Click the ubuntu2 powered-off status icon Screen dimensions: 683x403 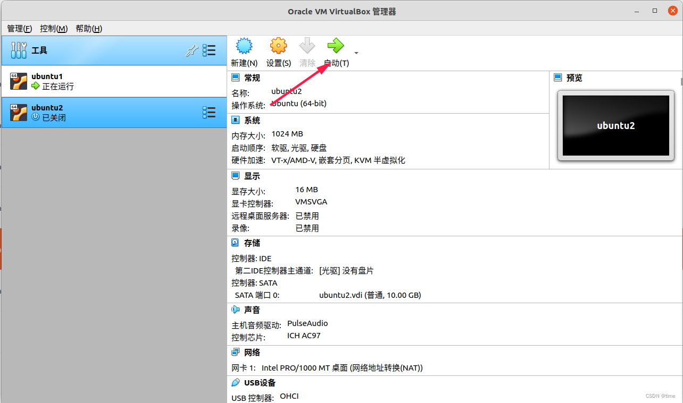pyautogui.click(x=36, y=117)
